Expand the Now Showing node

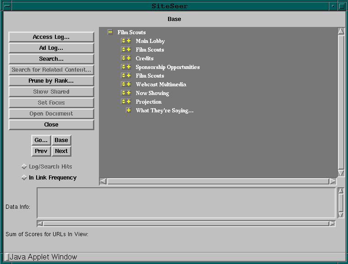click(x=129, y=93)
